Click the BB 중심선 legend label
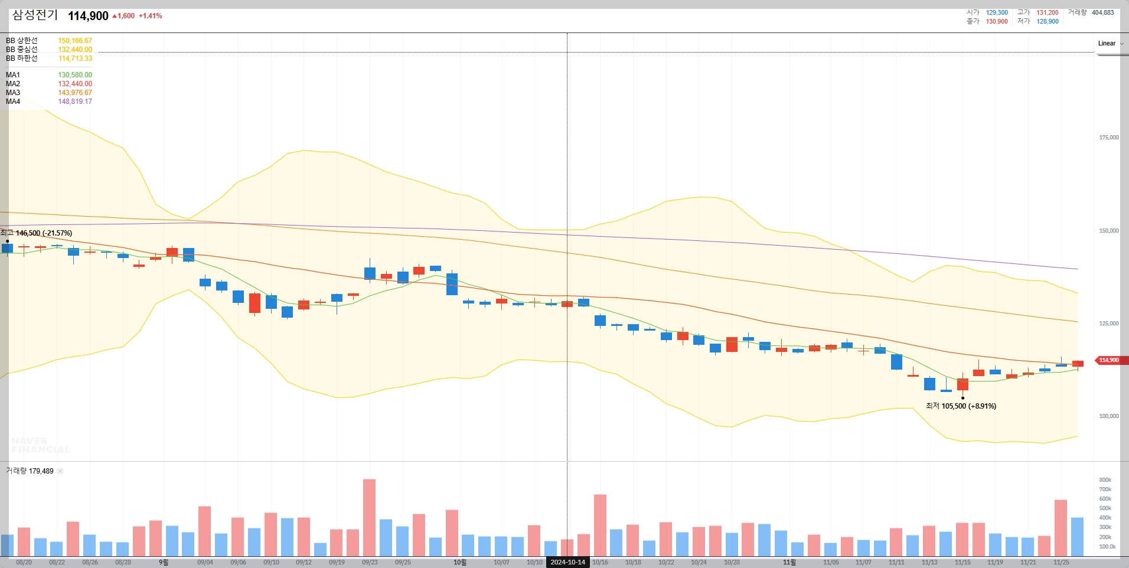 tap(22, 50)
